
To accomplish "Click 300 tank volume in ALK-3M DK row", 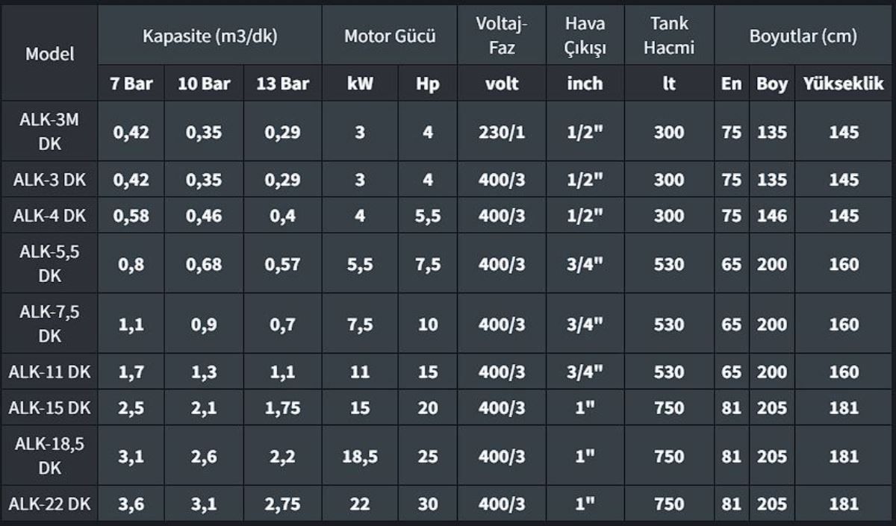I will point(668,133).
